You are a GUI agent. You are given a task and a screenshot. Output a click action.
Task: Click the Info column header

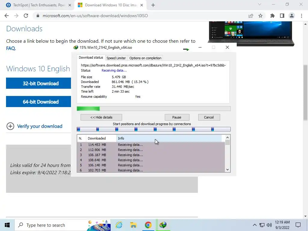pos(169,138)
